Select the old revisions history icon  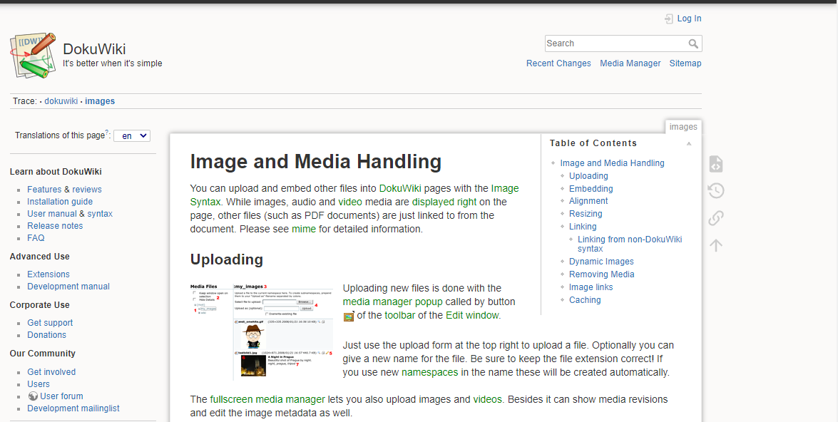click(715, 190)
